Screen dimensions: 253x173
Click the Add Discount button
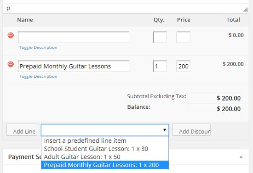tap(191, 130)
